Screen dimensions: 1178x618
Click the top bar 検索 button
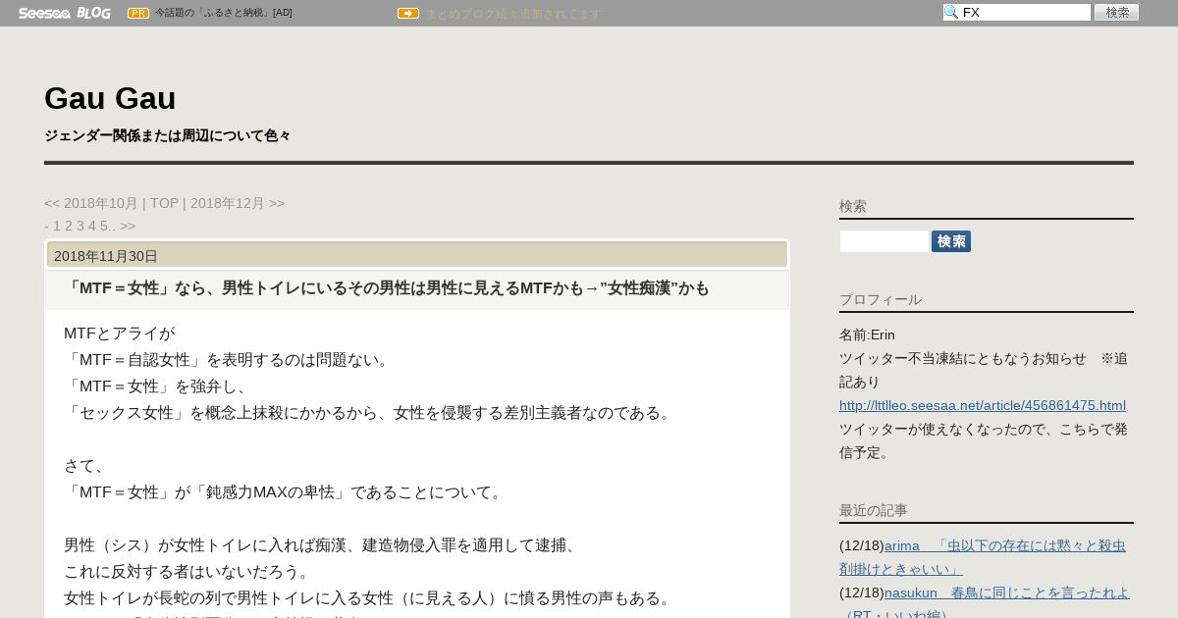[x=1116, y=12]
